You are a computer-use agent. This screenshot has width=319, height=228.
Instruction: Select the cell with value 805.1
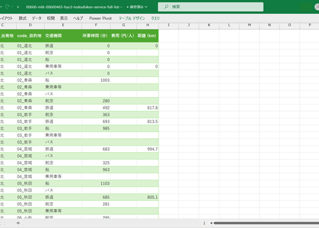tap(148, 197)
